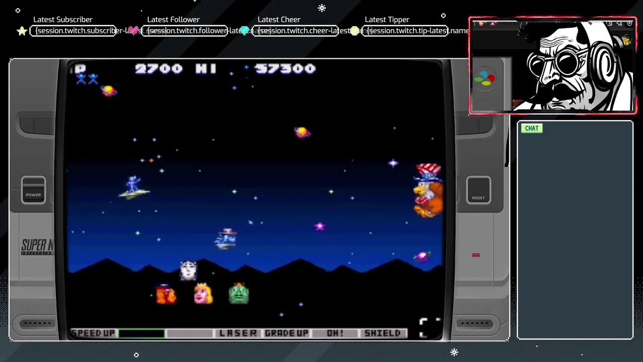Select the blank gray power meter cell
The width and height of the screenshot is (643, 362).
pos(190,333)
